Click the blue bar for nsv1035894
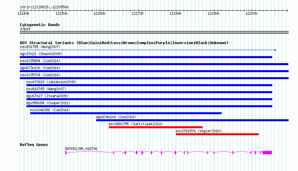This screenshot has width=298, height=171. pos(154,64)
